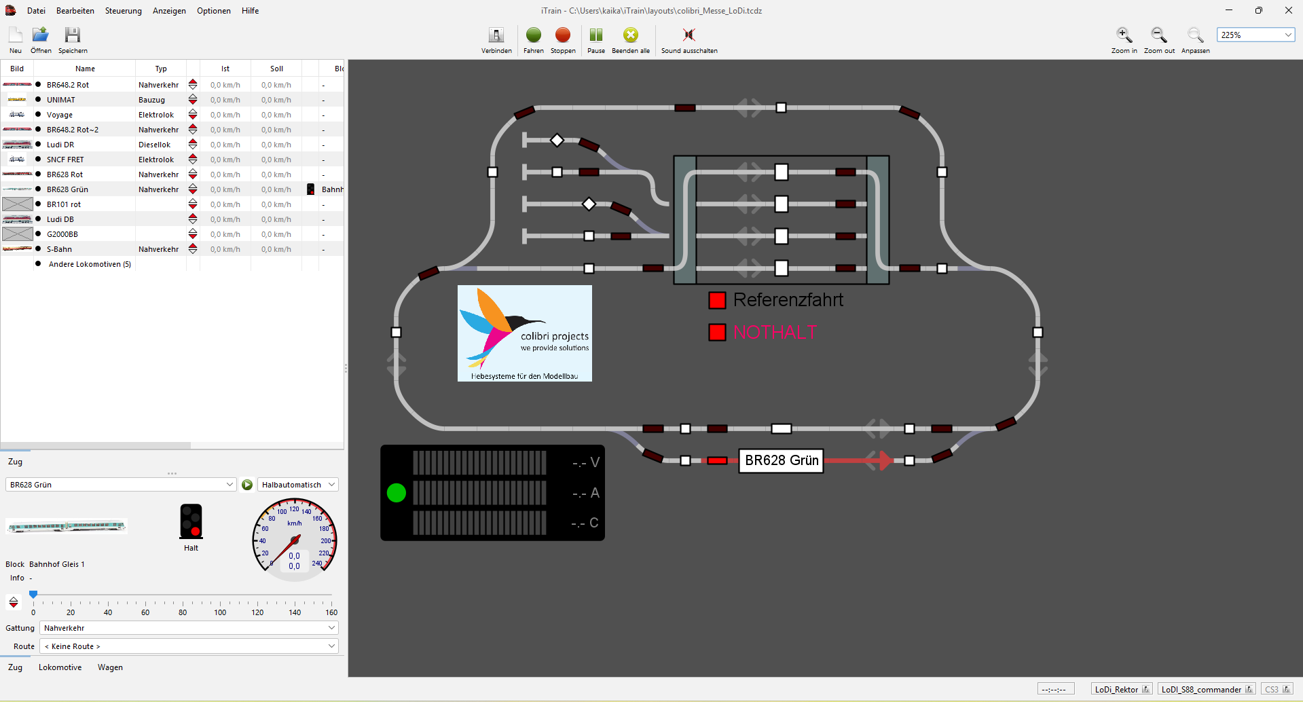1303x702 pixels.
Task: Click the LoDi_Rektor status button
Action: (1122, 689)
